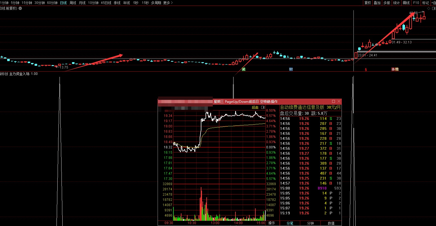Maximize the intraday popup window
436x226 pixels.
coord(333,101)
